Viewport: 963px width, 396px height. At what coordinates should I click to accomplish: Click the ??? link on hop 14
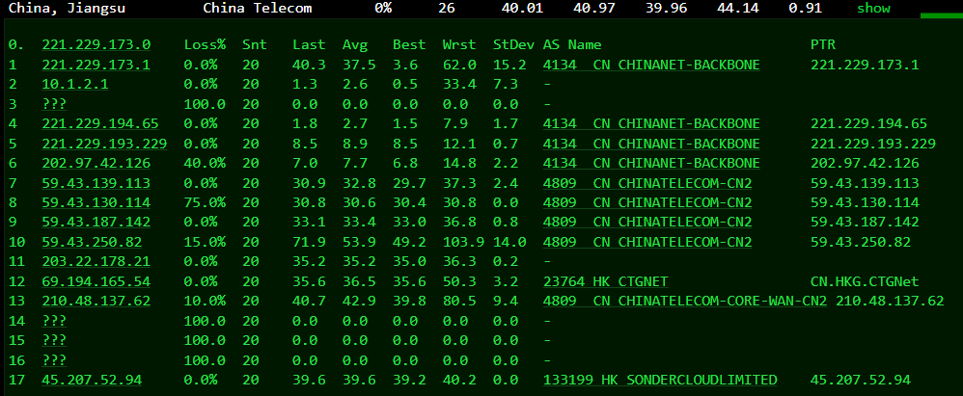coord(54,321)
